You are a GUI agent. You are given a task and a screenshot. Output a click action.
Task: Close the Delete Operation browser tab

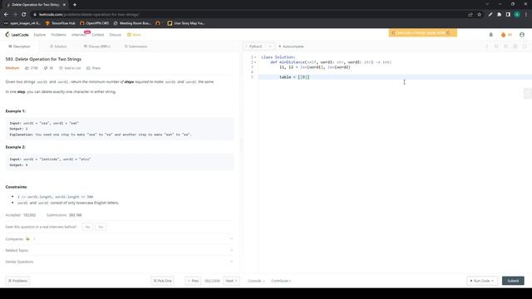point(64,5)
